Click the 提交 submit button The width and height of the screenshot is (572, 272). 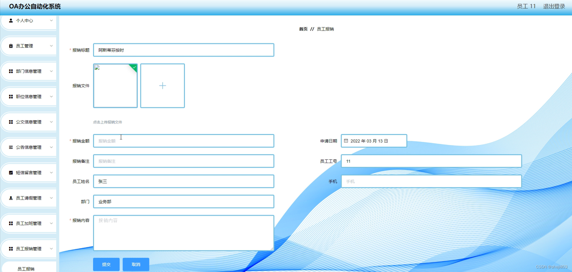tap(106, 264)
